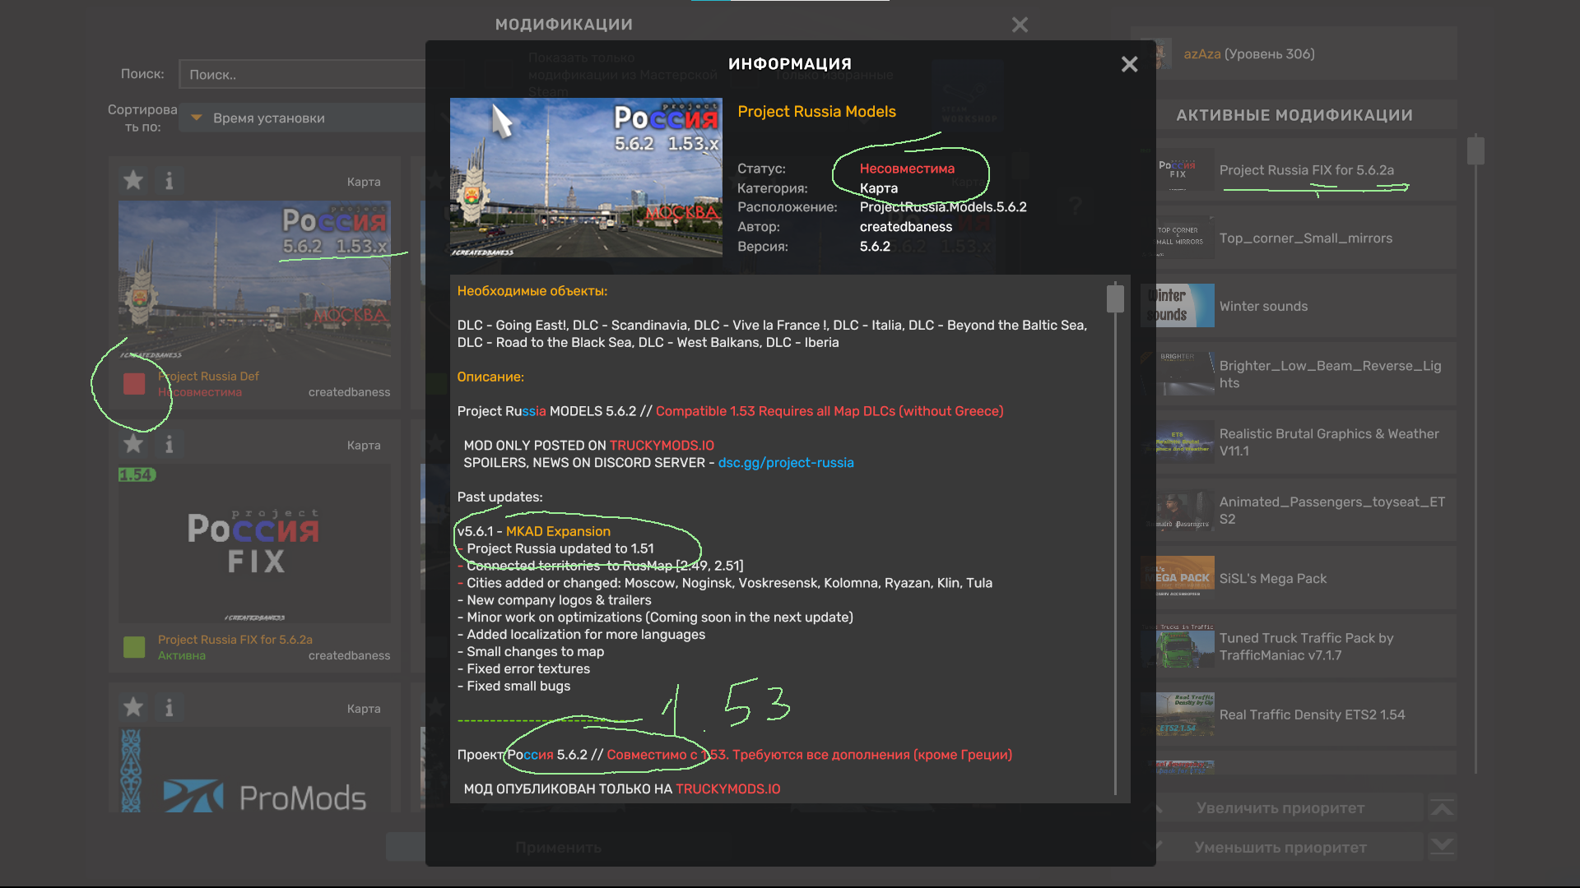Select Tuned Truck Traffic Pack by TrafficManiac
The image size is (1580, 888).
point(1299,646)
